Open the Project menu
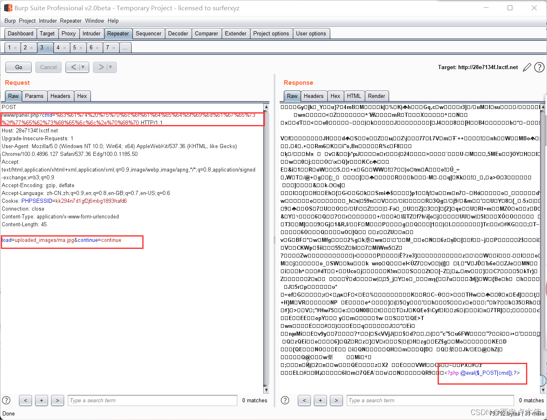 pyautogui.click(x=27, y=21)
